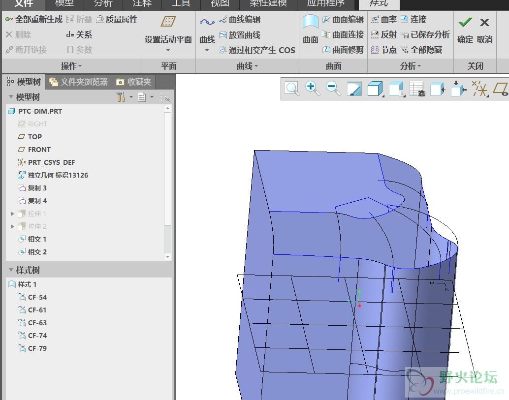The height and width of the screenshot is (400, 509).
Task: Collapse the 样式树 section
Action: [11, 270]
